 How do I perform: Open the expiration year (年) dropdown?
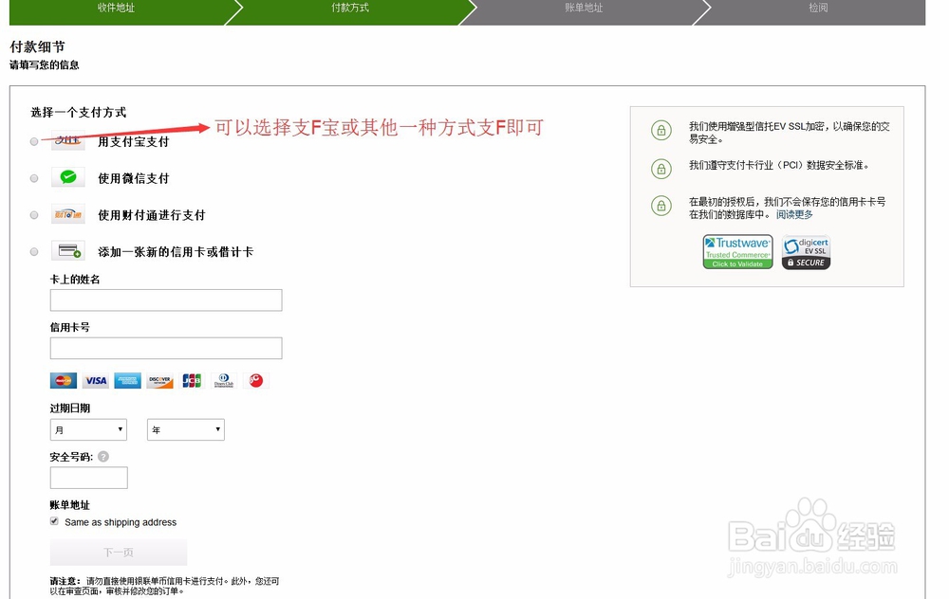tap(185, 429)
